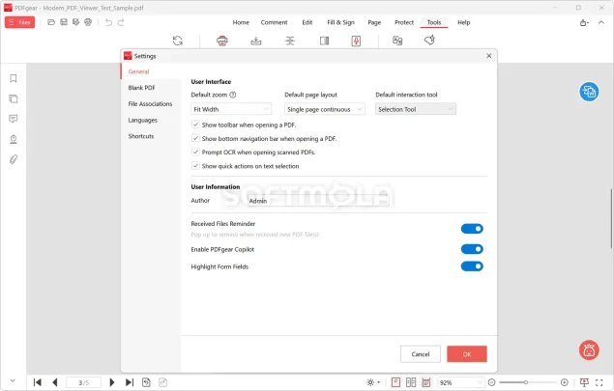Toggle Show toolbar when opening a PDF
Screen dimensions: 614x391
(x=195, y=125)
